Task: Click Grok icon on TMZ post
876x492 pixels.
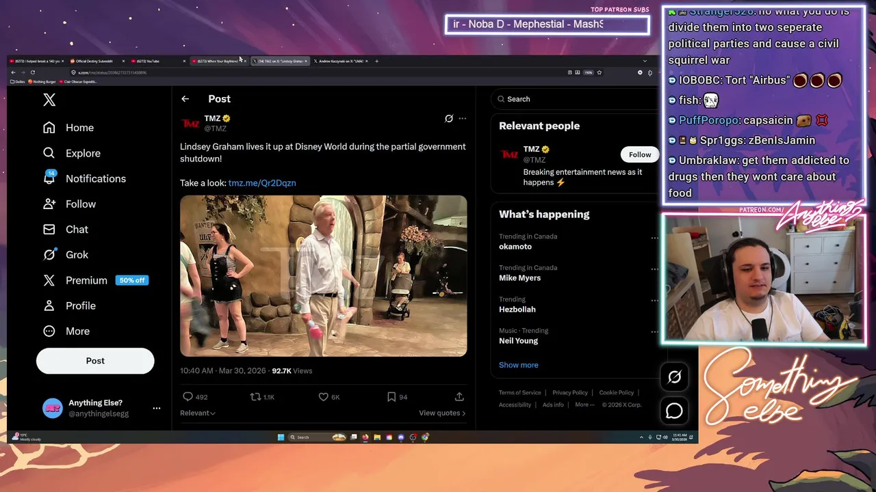Action: [449, 118]
